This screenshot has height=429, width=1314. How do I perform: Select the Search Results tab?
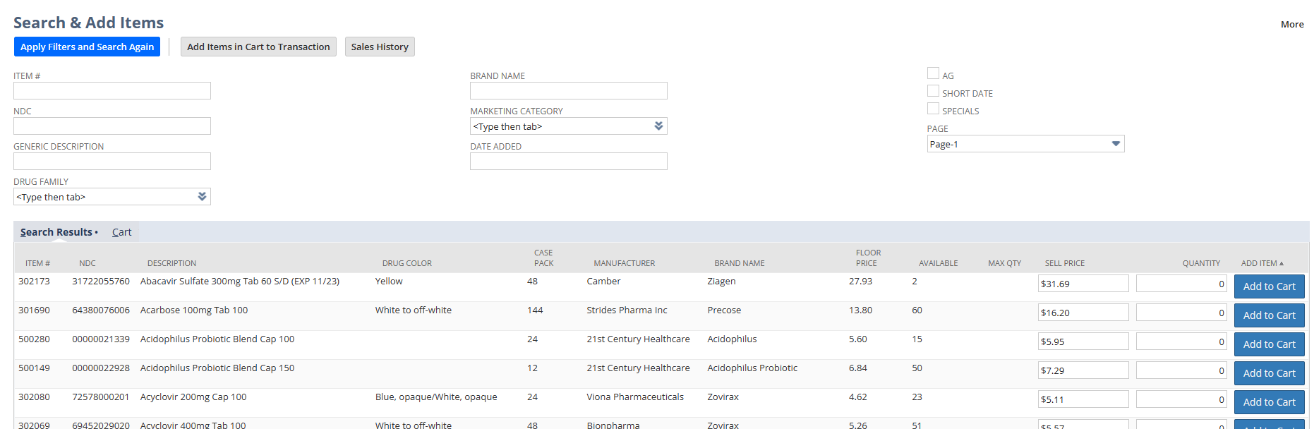[x=56, y=232]
